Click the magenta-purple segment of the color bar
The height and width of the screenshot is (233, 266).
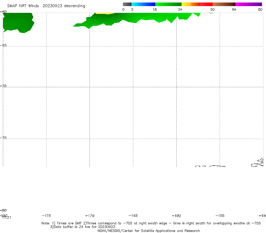coord(249,4)
